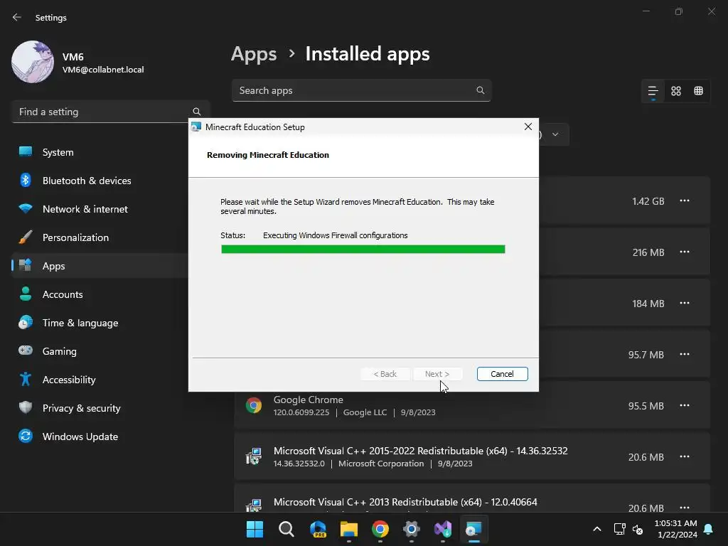Click the disabled Back button
The image size is (728, 546).
pos(385,374)
